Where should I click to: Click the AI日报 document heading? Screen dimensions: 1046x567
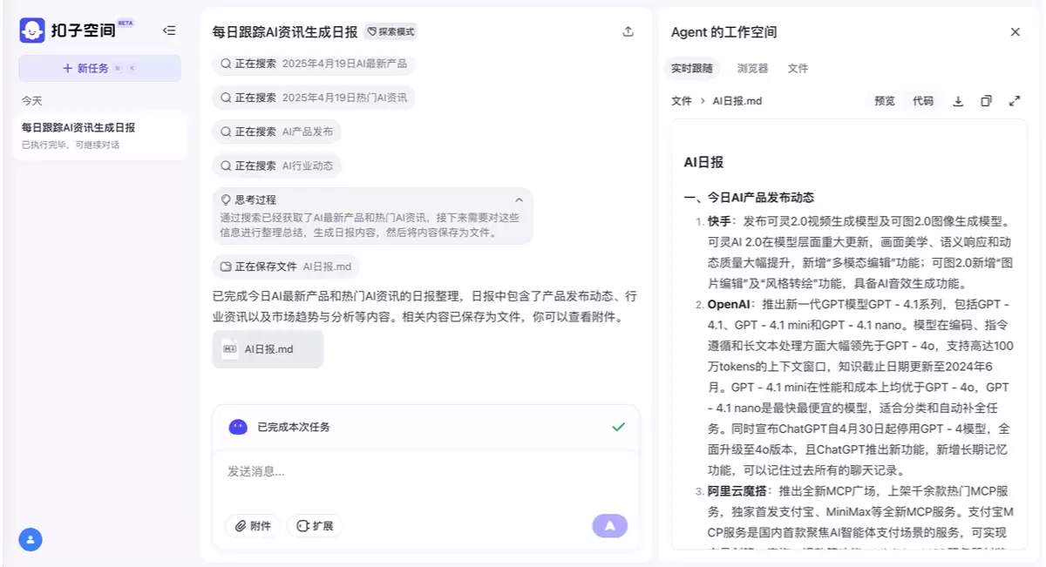(x=703, y=162)
